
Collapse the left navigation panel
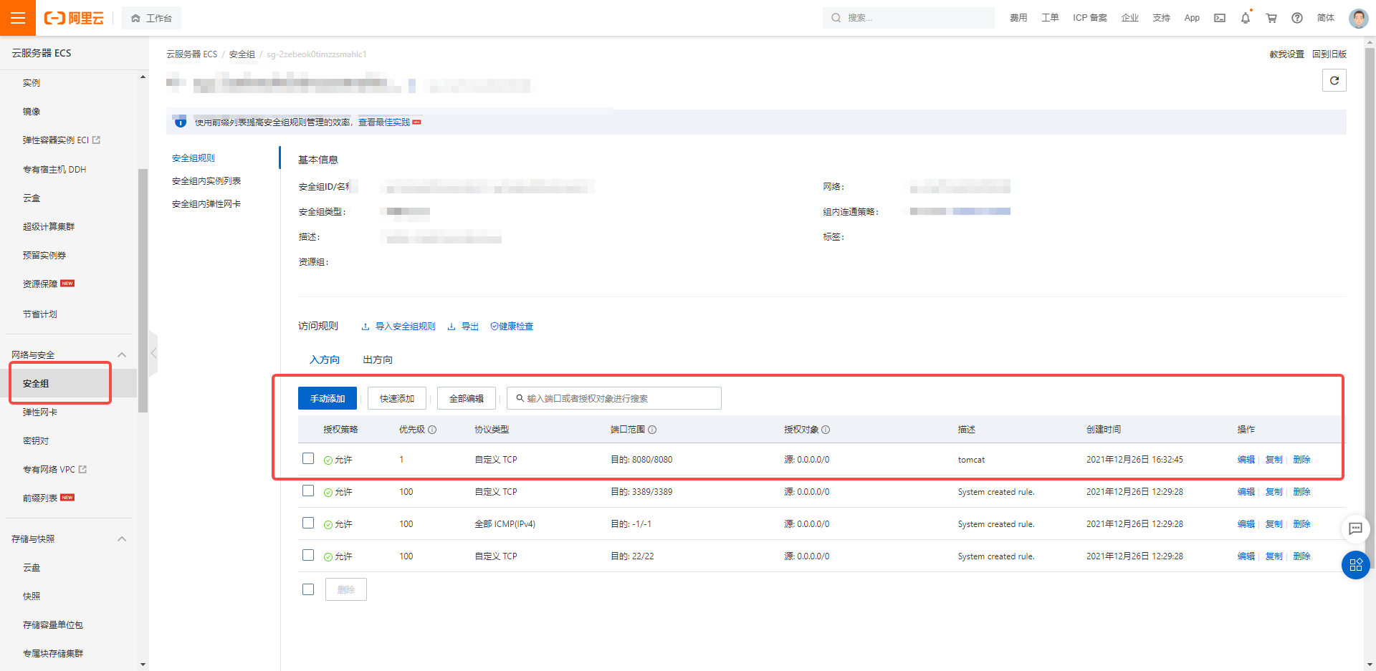tap(153, 353)
